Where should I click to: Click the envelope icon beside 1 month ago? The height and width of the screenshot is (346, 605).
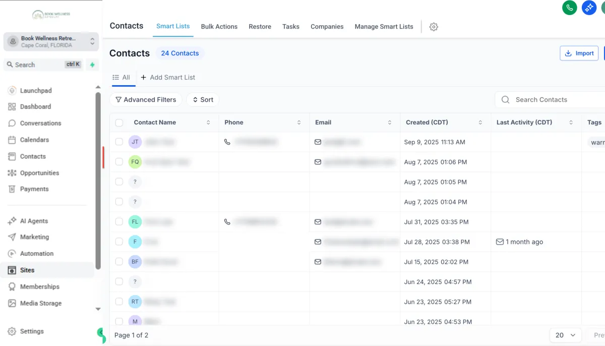point(500,242)
